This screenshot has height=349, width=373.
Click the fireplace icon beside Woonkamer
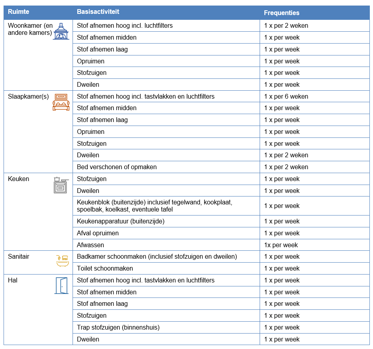pos(61,31)
